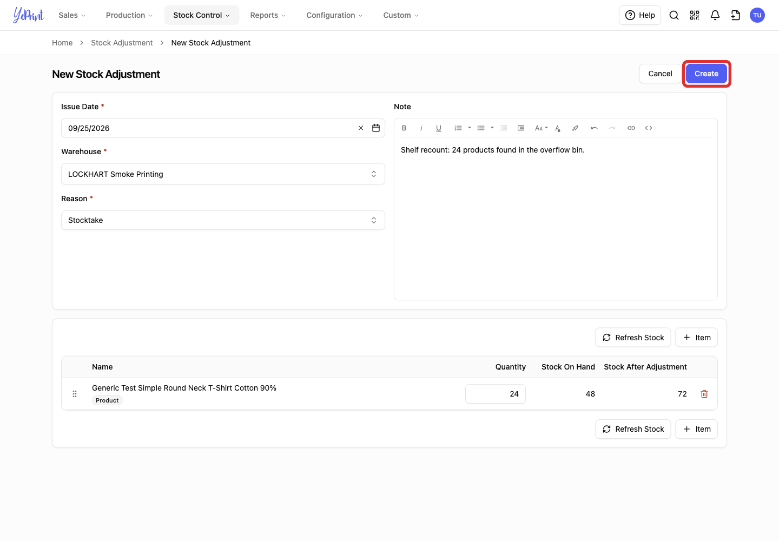Screen dimensions: 779x541
Task: Insert an unordered bullet list in Note
Action: [x=481, y=128]
